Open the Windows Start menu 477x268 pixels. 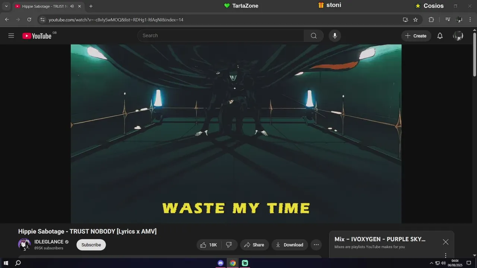click(x=6, y=263)
